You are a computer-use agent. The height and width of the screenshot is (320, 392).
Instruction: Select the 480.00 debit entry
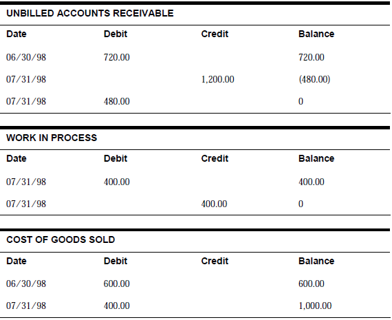[x=117, y=101]
